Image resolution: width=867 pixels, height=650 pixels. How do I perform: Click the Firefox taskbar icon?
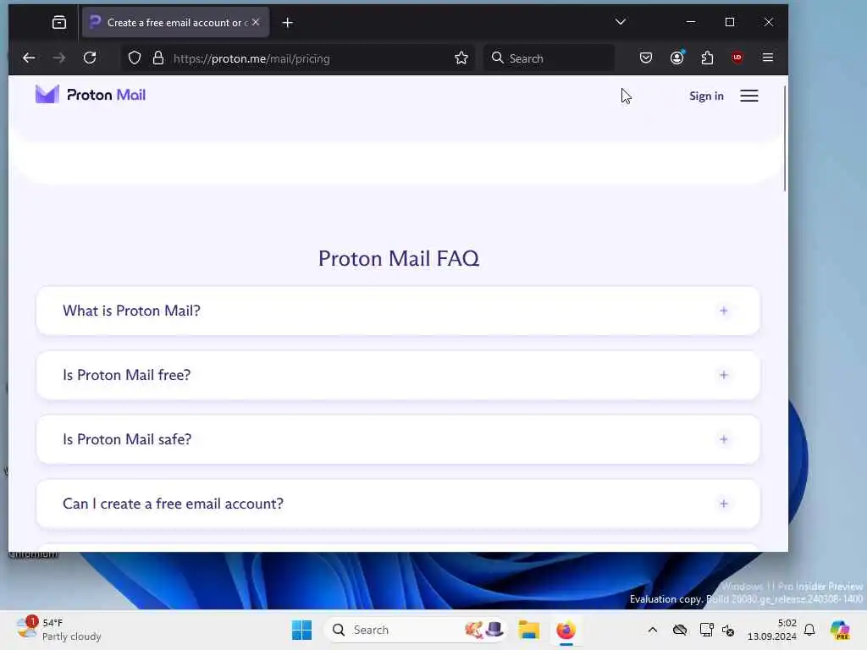(x=566, y=630)
